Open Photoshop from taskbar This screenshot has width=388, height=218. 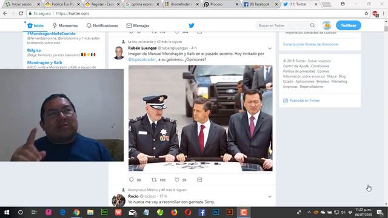point(216,213)
